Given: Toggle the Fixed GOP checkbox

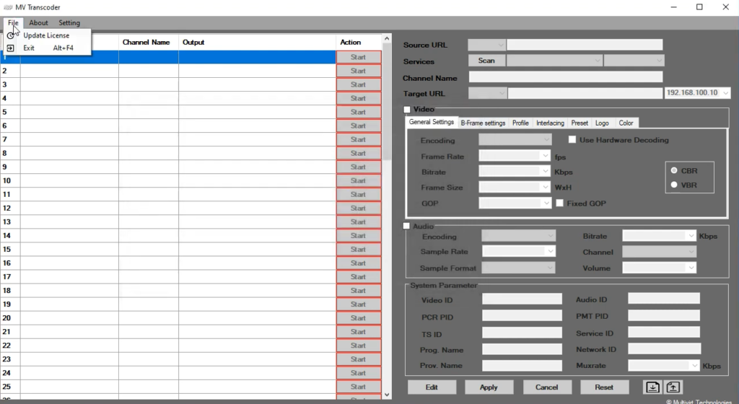Looking at the screenshot, I should click(559, 203).
